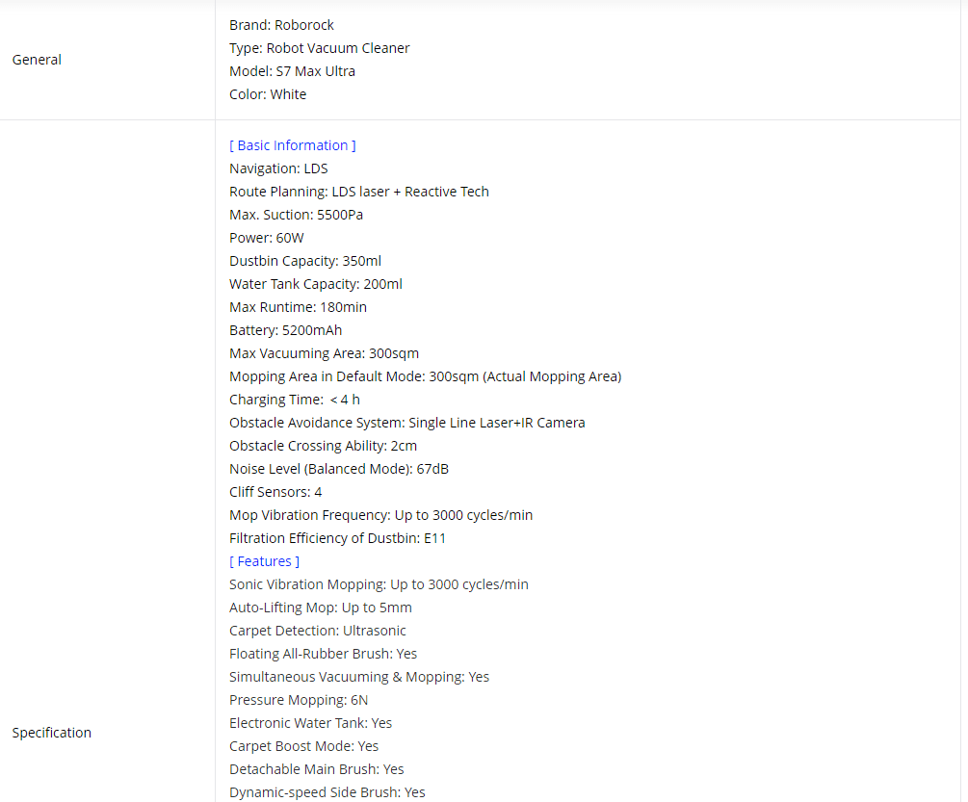This screenshot has width=968, height=802.
Task: Click the Auto-Lifting Mop: Up to 5mm line
Action: (x=321, y=608)
